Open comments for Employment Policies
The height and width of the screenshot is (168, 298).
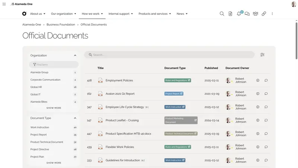pyautogui.click(x=266, y=80)
